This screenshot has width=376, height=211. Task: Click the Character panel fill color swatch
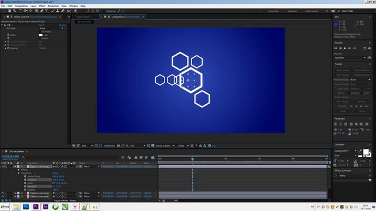(x=365, y=152)
